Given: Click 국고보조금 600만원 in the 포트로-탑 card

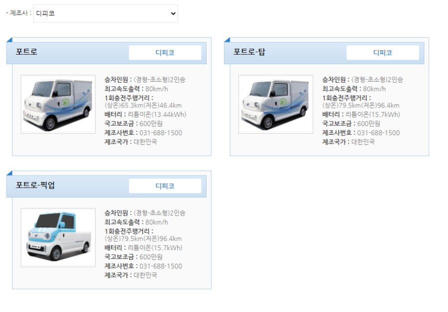Looking at the screenshot, I should pyautogui.click(x=351, y=124).
